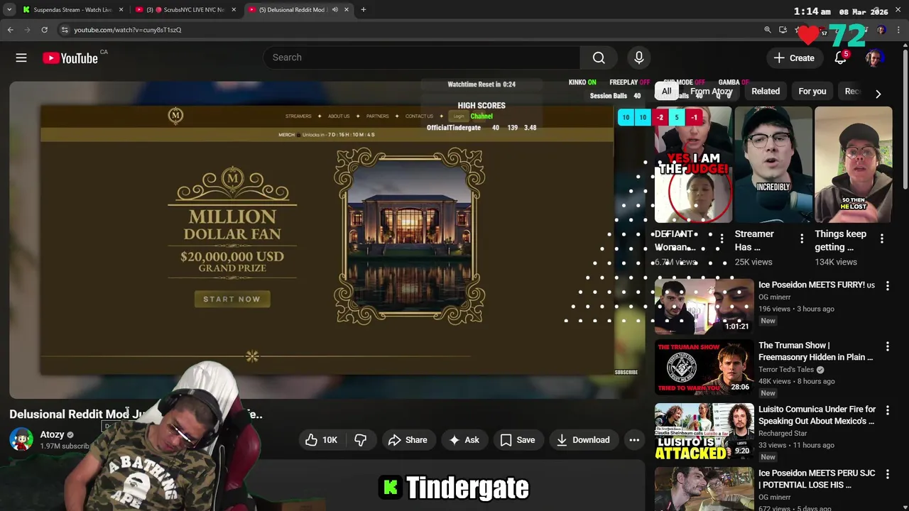
Task: Show more filter chips with right arrow
Action: point(878,94)
